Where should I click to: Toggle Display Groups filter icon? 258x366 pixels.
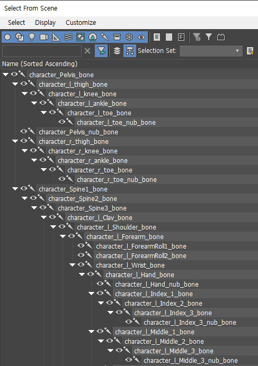coord(81,37)
